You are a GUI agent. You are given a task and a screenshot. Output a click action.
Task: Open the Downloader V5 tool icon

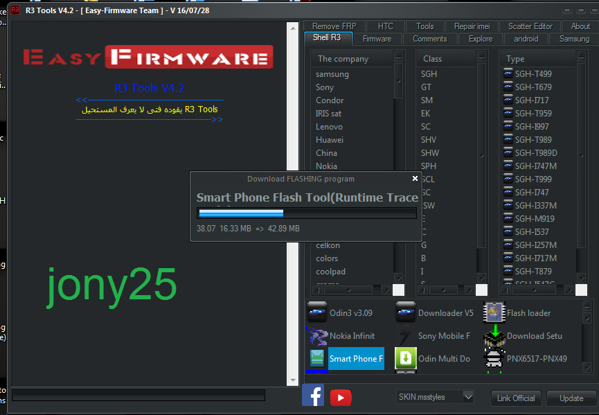pos(406,313)
